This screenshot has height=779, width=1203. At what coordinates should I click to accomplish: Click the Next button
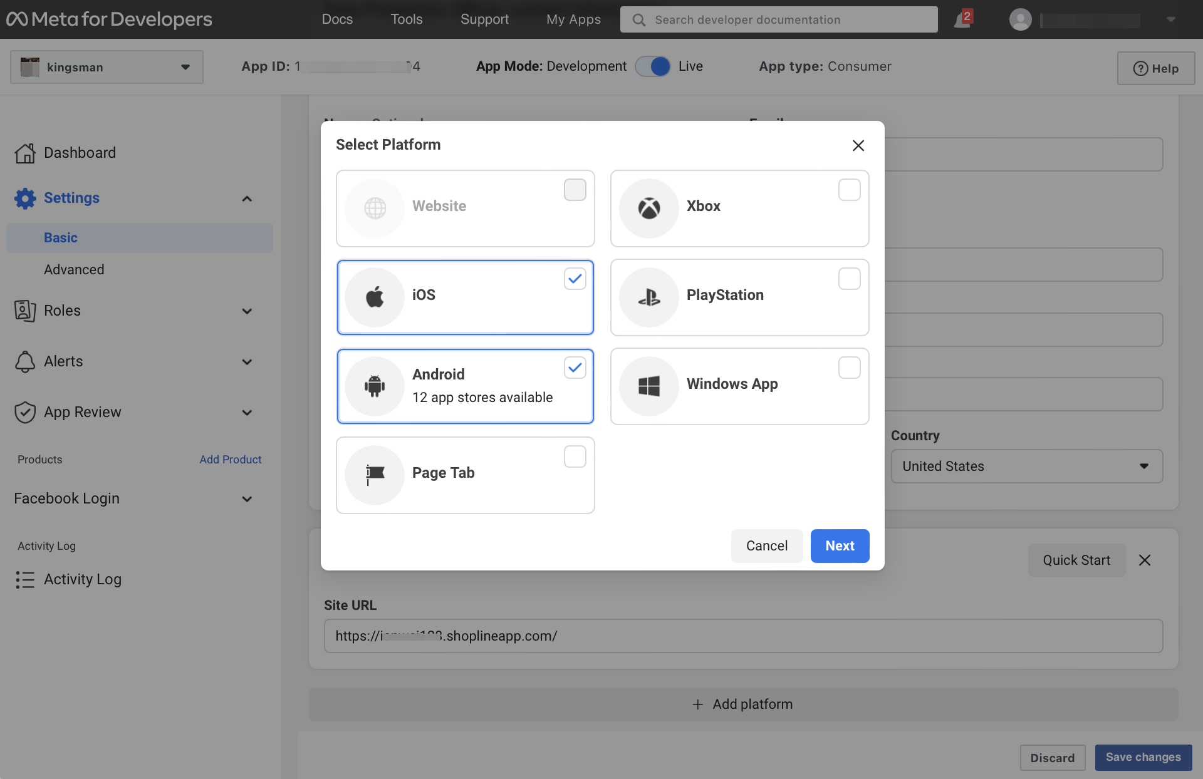(x=840, y=545)
